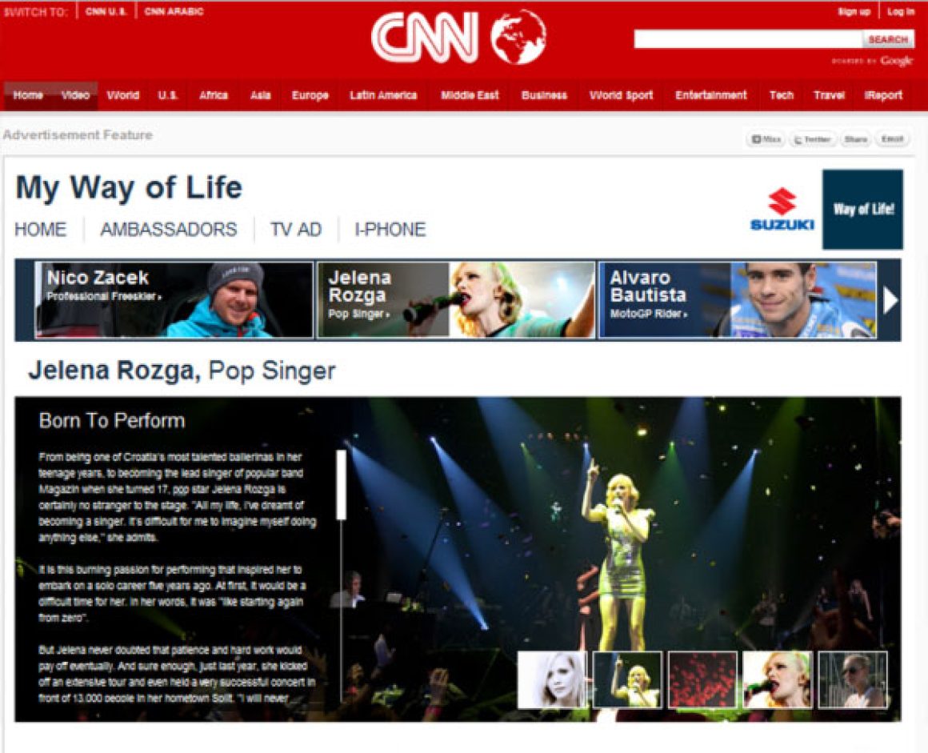The height and width of the screenshot is (753, 928).
Task: Select the AMBASSADORS tab
Action: pyautogui.click(x=169, y=229)
